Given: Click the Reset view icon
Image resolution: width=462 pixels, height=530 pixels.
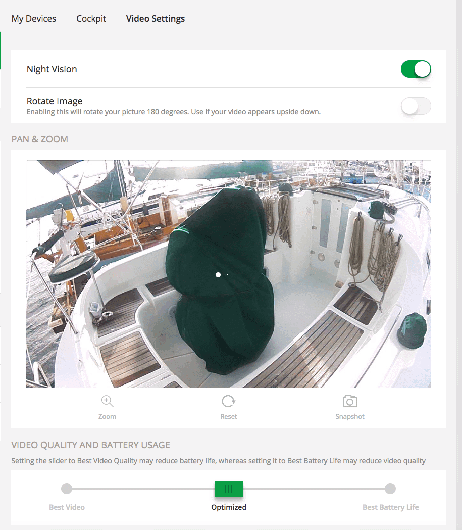Looking at the screenshot, I should [228, 401].
